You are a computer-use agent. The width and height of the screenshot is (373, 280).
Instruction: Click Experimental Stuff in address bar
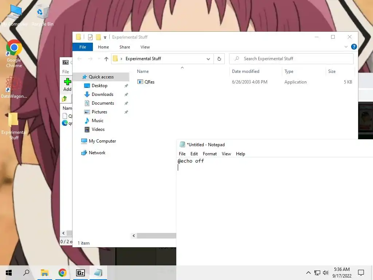tap(143, 59)
